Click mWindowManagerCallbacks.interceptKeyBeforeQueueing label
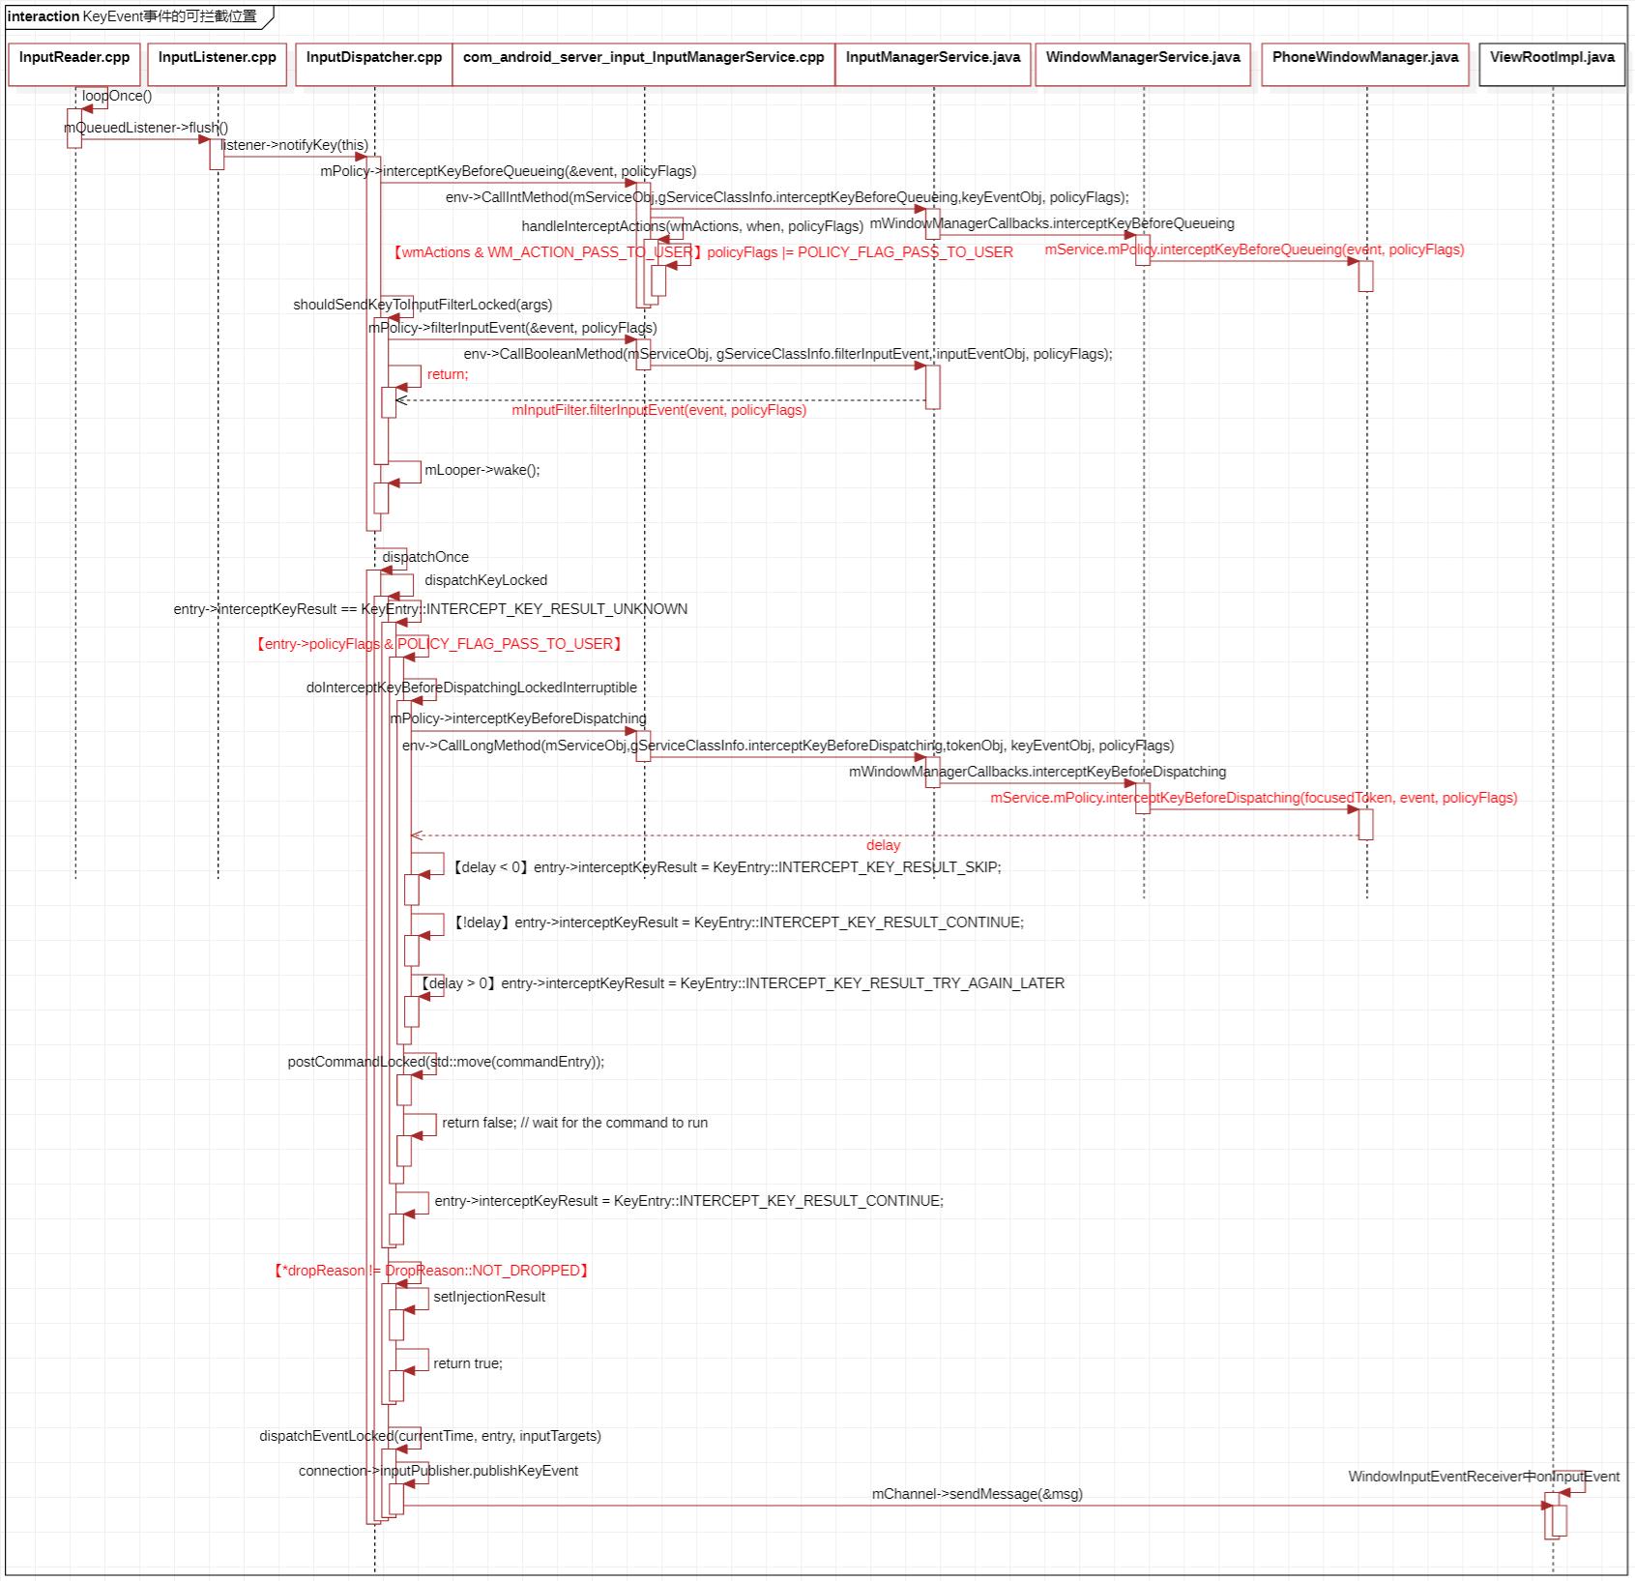The height and width of the screenshot is (1581, 1635). [x=1052, y=223]
